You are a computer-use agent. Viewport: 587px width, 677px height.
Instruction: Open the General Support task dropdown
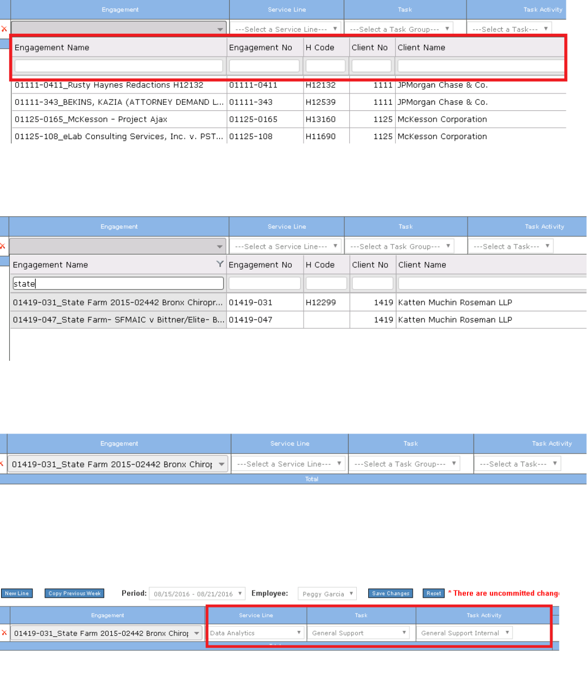click(358, 633)
